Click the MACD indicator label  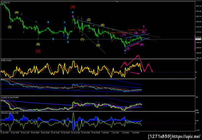coord(10,113)
